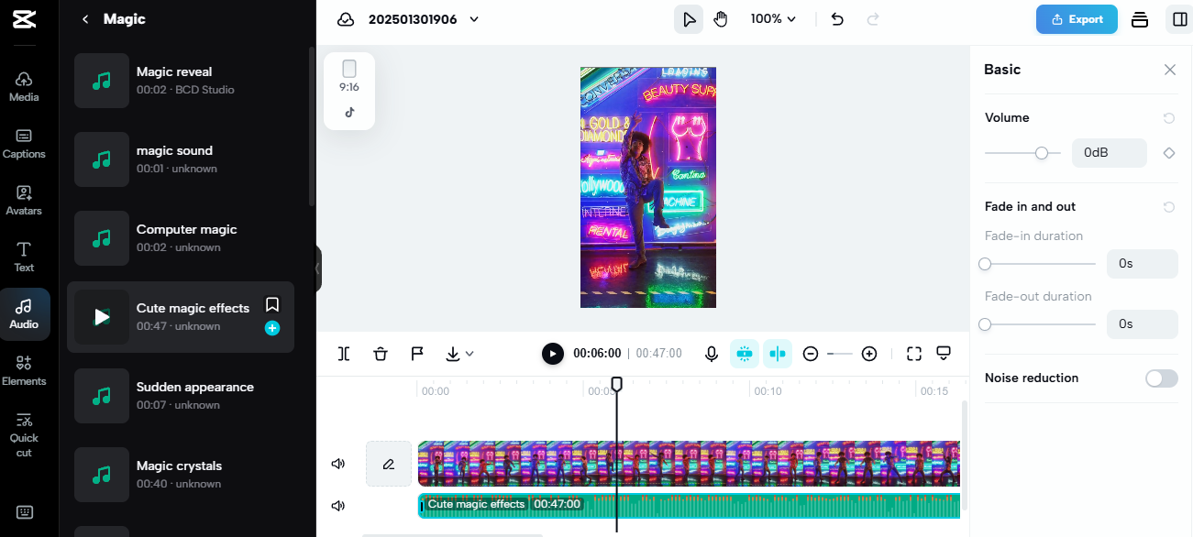Close the Basic panel
The height and width of the screenshot is (537, 1193).
(x=1170, y=70)
